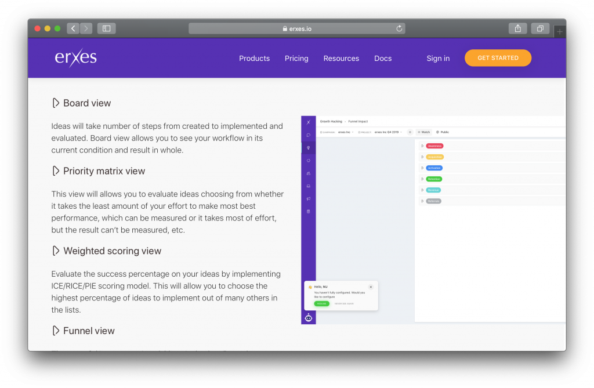
Task: Focus the erxes.io address bar
Action: (x=296, y=28)
